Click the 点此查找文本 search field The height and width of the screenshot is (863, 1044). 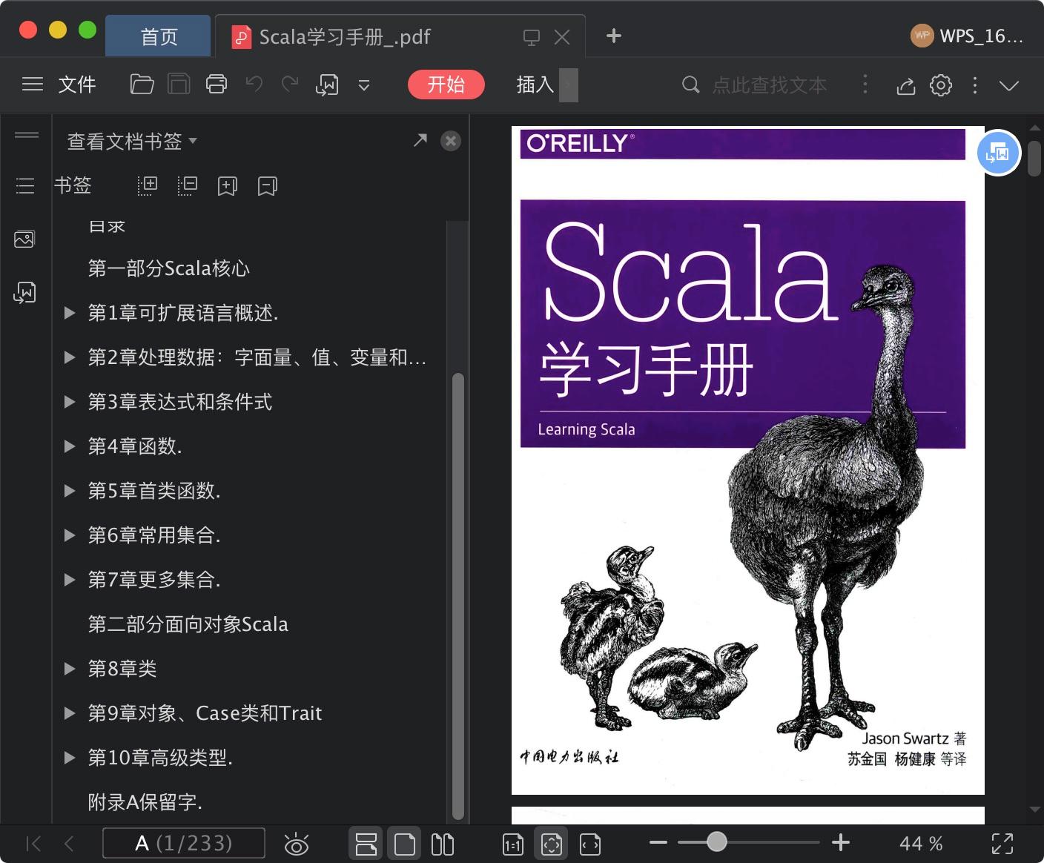pyautogui.click(x=769, y=85)
